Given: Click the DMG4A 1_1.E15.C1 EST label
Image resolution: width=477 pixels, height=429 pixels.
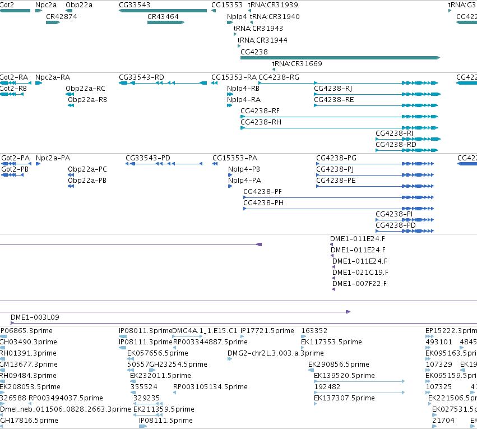Looking at the screenshot, I should point(205,331).
